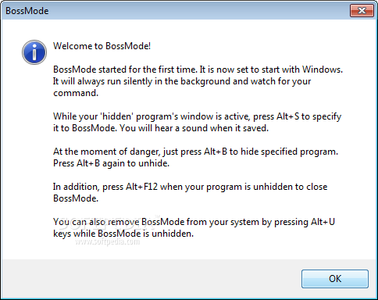Click the OK button
This screenshot has height=300, width=378.
point(335,279)
